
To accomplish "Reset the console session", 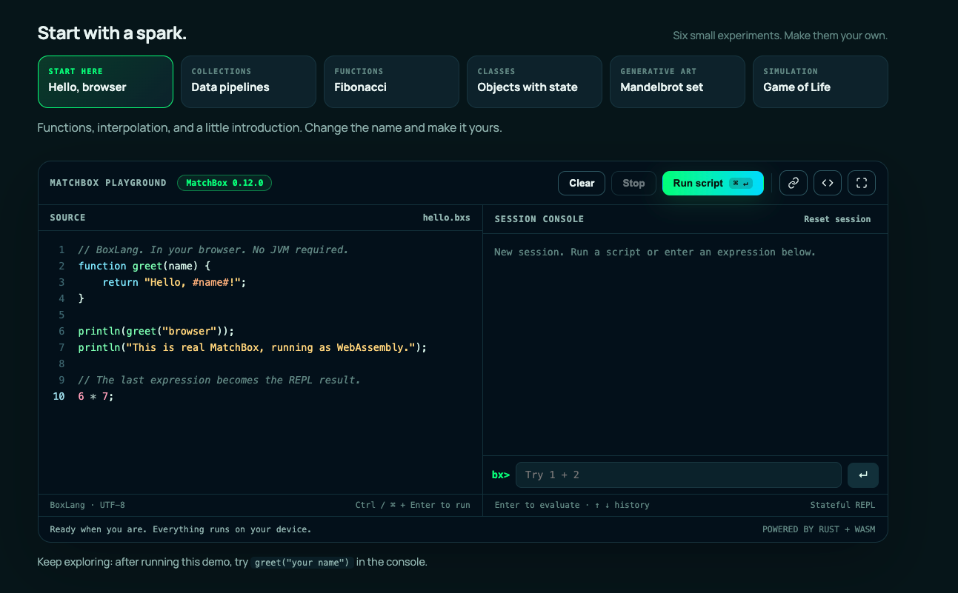I will coord(837,219).
